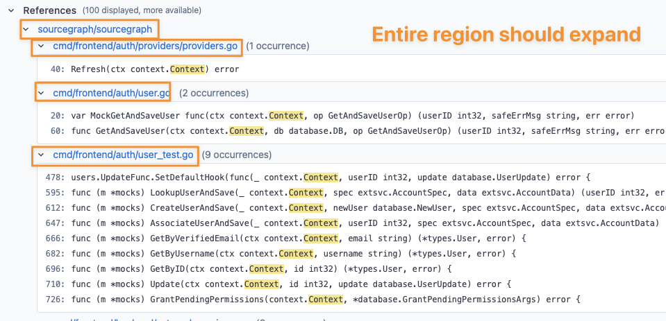Go to line 478 SetDefaultHook reference

pyautogui.click(x=318, y=177)
